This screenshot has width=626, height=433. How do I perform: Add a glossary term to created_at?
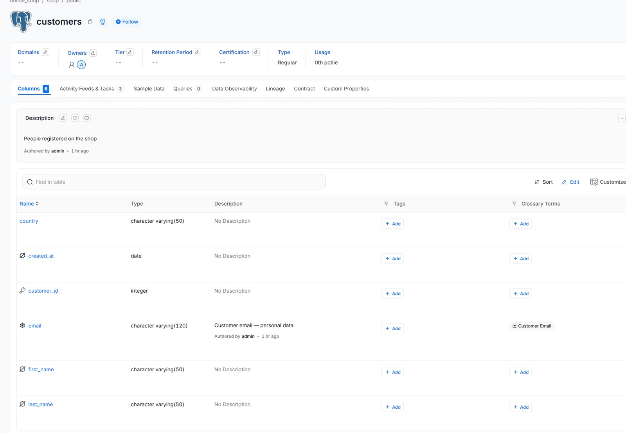pyautogui.click(x=520, y=259)
